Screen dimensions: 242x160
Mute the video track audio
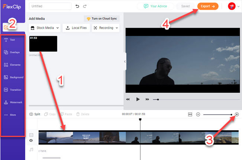point(31,140)
